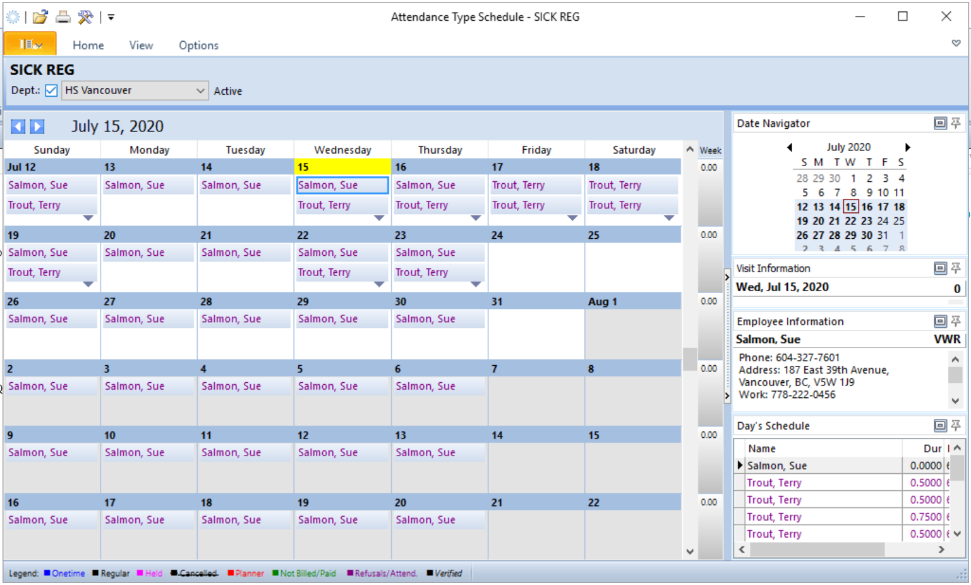Select Salmon, Sue entry on Tuesday 28
971x585 pixels.
[x=245, y=319]
